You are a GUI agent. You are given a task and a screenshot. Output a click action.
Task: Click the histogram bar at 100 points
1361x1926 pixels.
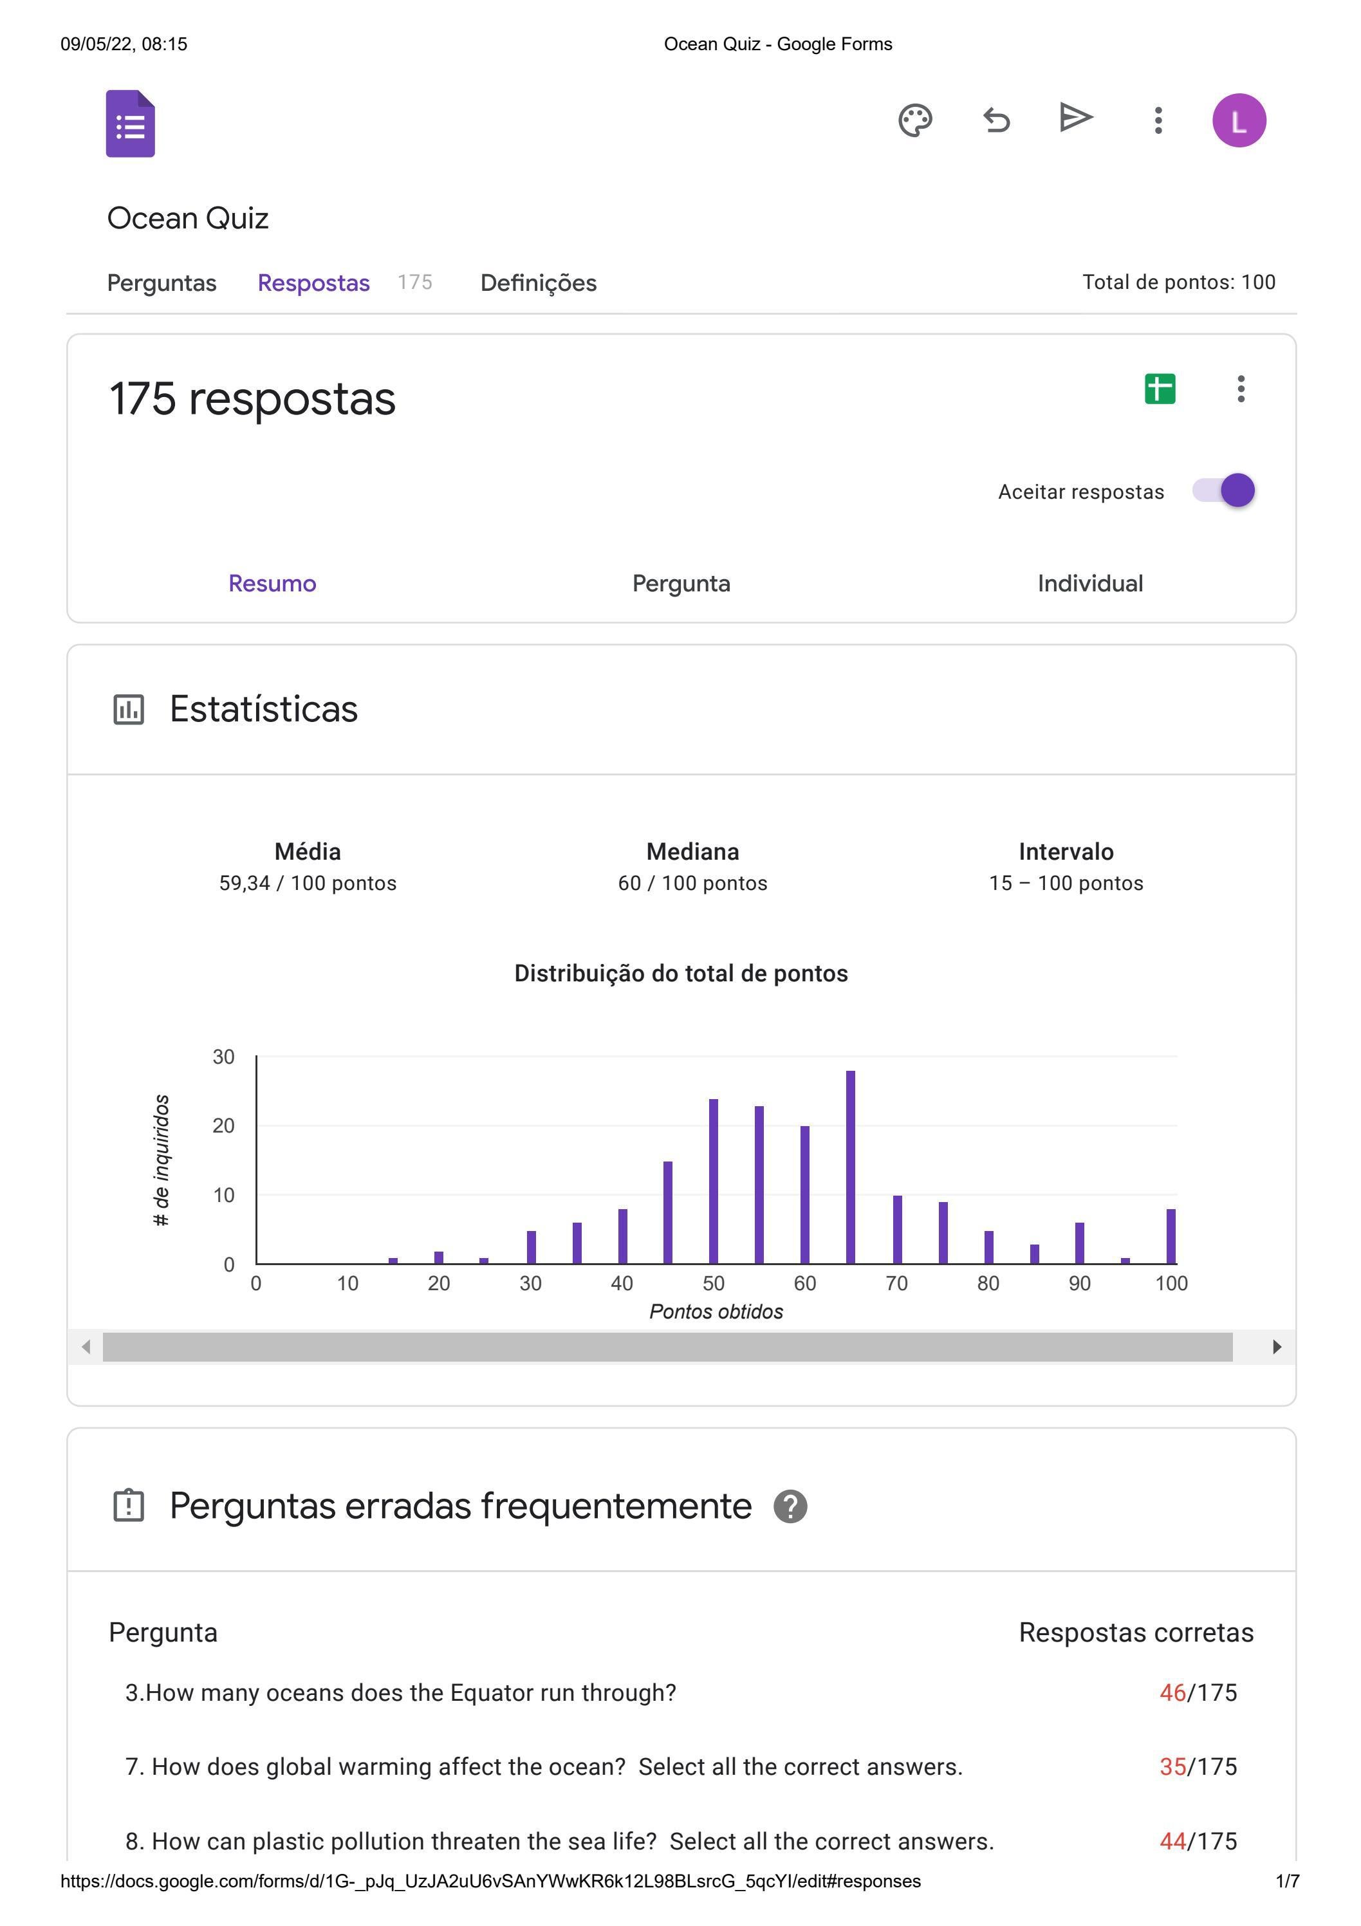(1171, 1236)
